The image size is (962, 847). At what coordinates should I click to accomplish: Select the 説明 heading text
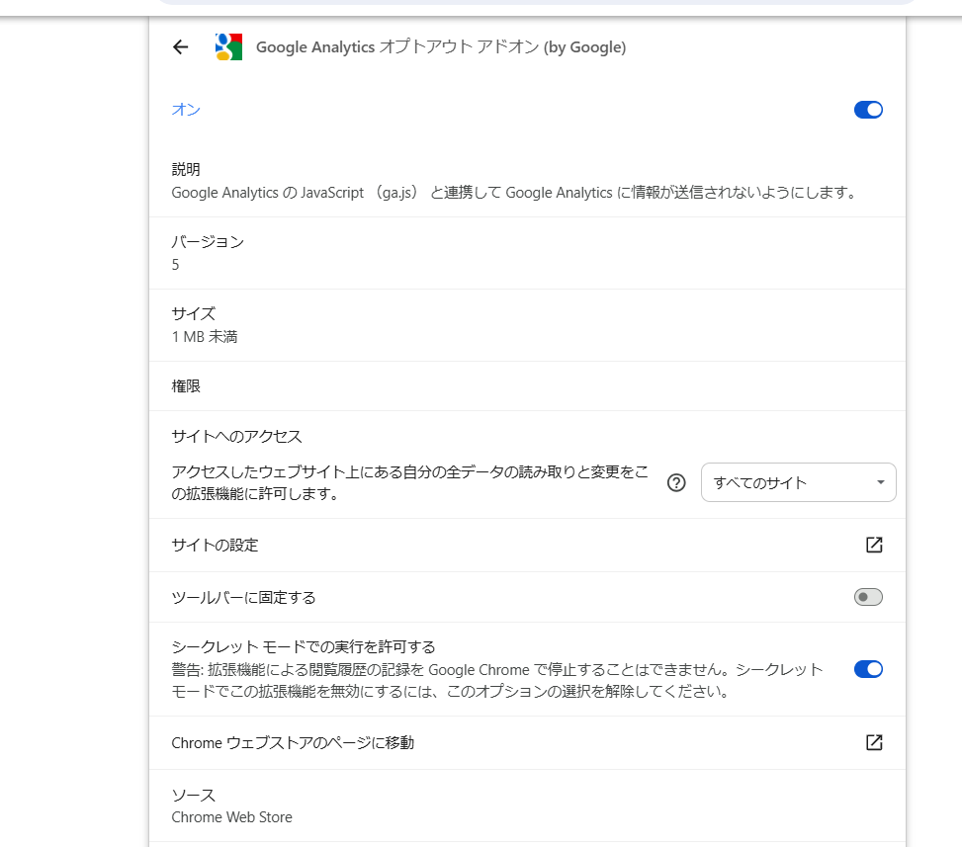186,169
